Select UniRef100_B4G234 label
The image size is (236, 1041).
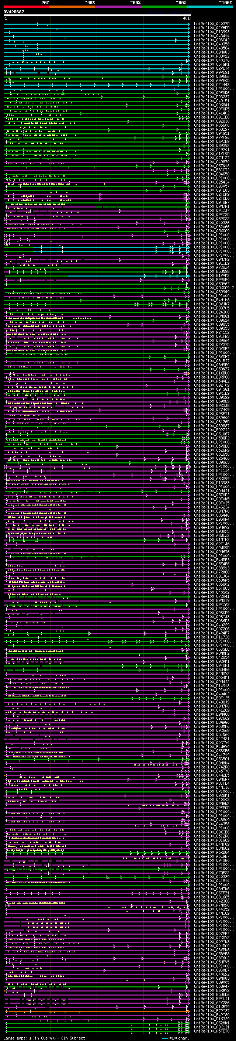click(x=212, y=507)
